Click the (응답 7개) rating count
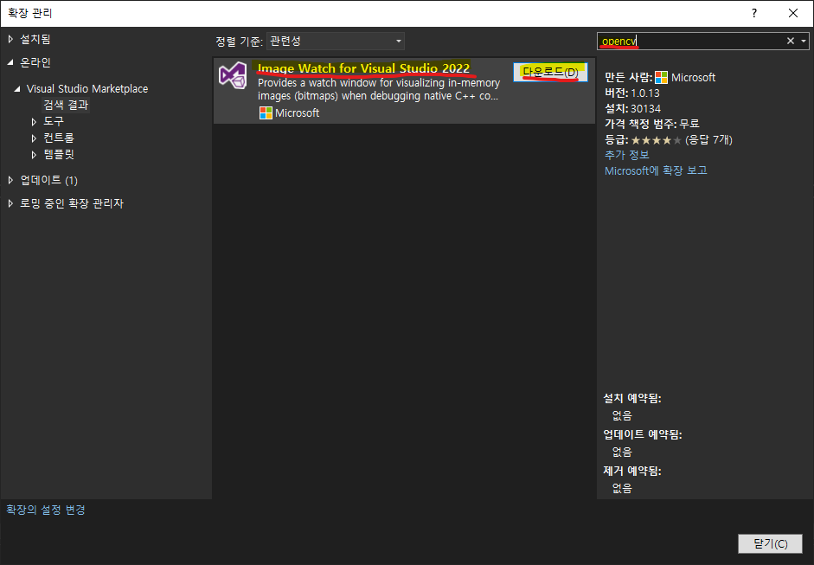 click(708, 139)
